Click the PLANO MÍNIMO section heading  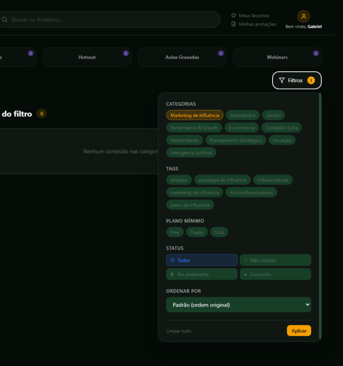(185, 221)
